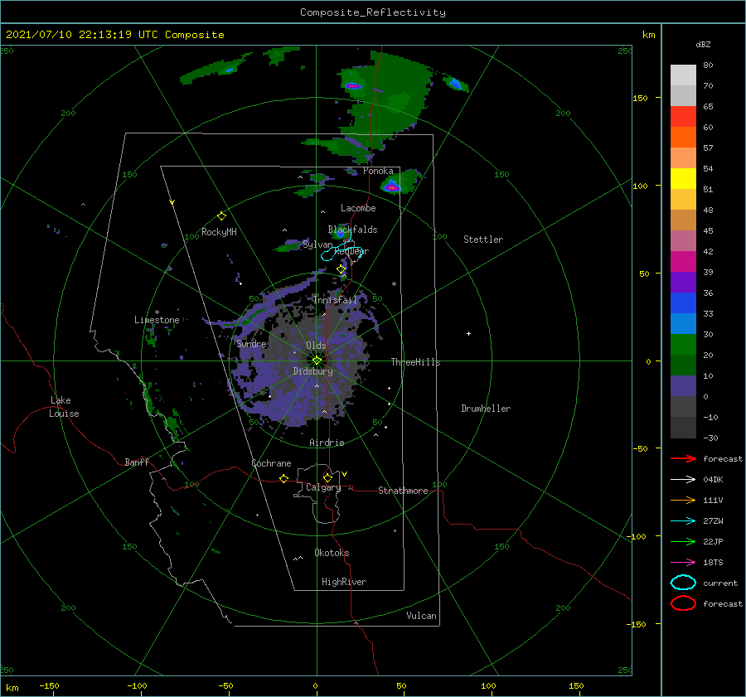Screen dimensions: 746x697
Task: Click the 80 dBZ white color swatch
Action: (683, 75)
